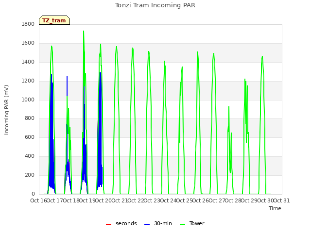Click the red seconds legend swatch
311x233 pixels.
tap(109, 224)
